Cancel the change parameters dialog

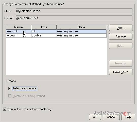111,117
